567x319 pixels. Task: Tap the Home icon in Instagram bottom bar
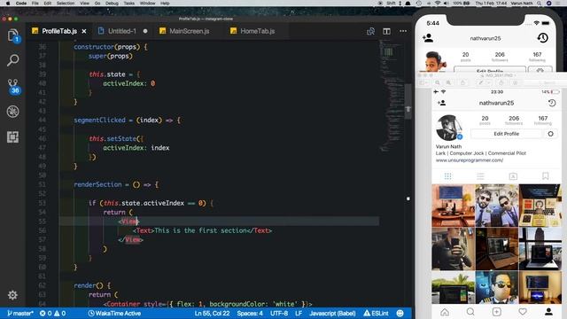[445, 311]
